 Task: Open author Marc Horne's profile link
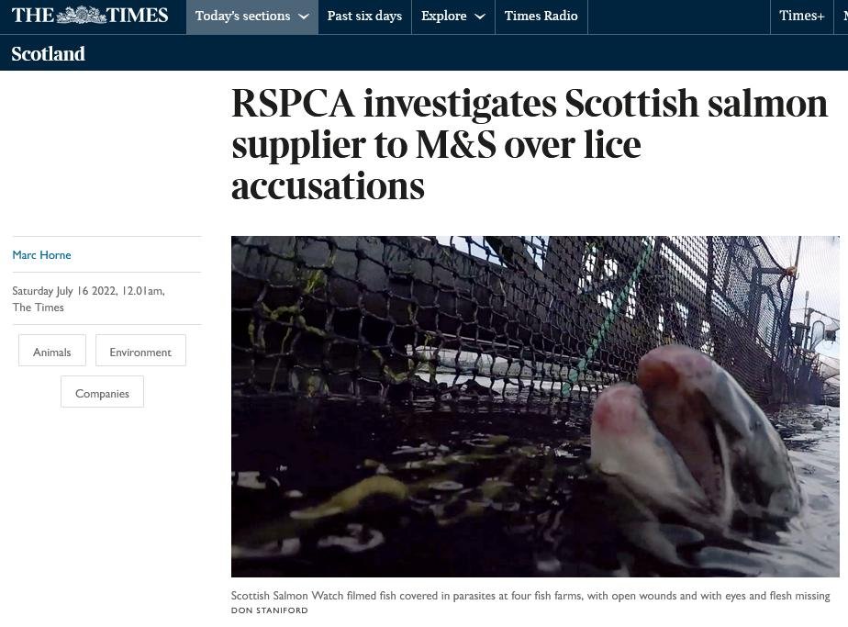point(41,255)
